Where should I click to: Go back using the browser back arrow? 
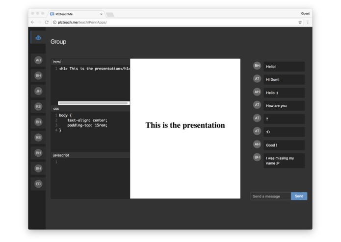point(32,22)
